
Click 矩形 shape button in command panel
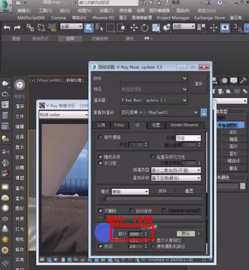click(x=233, y=132)
